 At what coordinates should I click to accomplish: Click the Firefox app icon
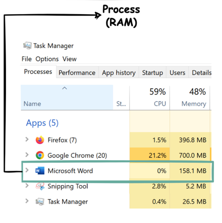(40, 140)
